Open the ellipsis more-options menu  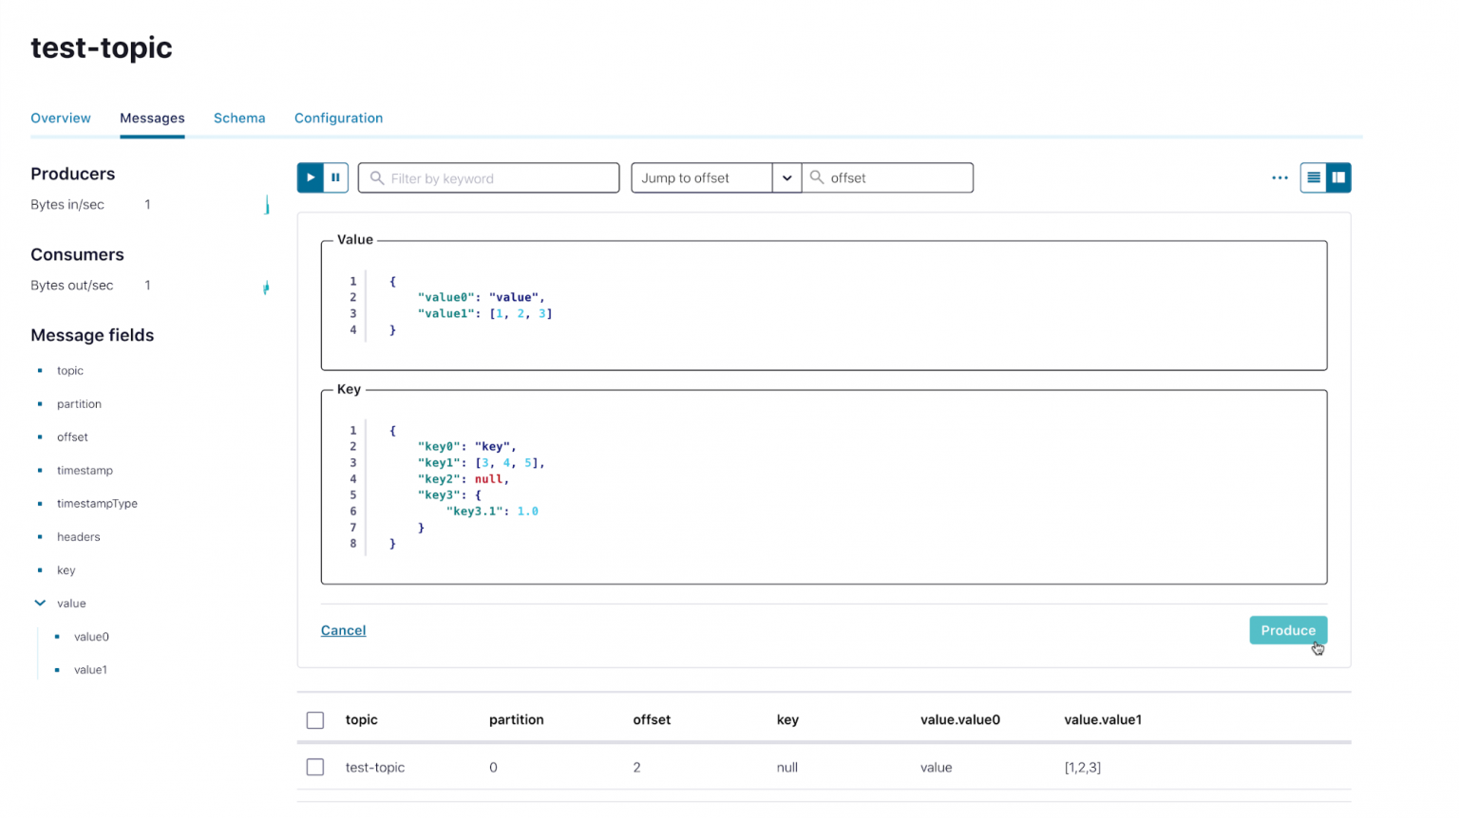pos(1279,177)
